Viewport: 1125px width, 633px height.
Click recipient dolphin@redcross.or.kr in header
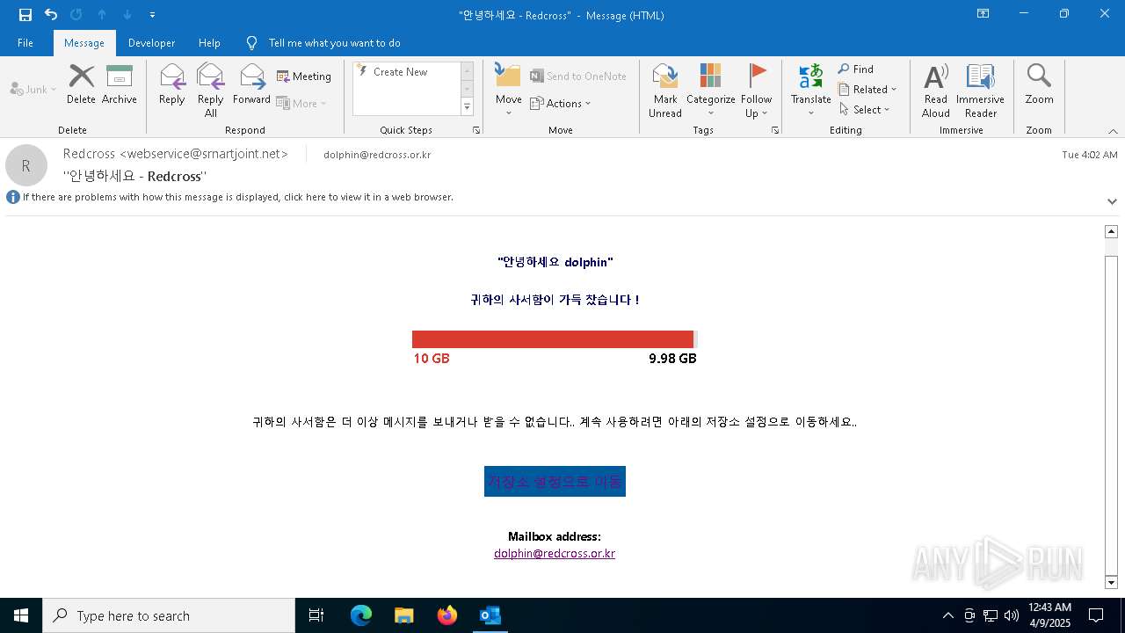[377, 155]
